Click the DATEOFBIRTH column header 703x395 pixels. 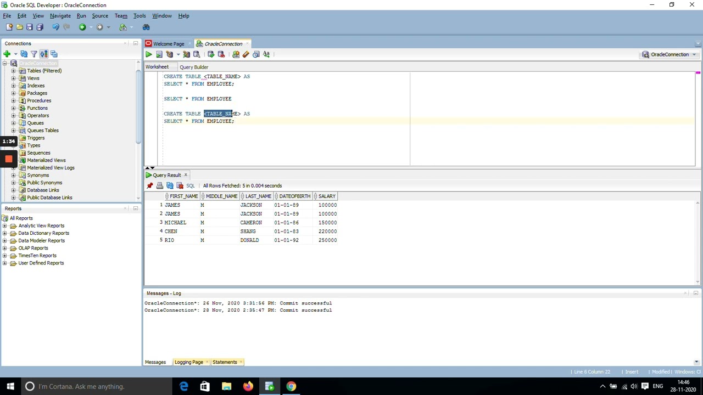pos(294,196)
